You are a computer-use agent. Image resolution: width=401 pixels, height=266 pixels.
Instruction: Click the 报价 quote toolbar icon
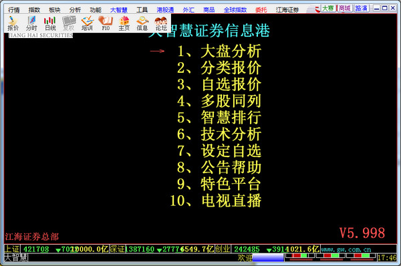point(13,23)
